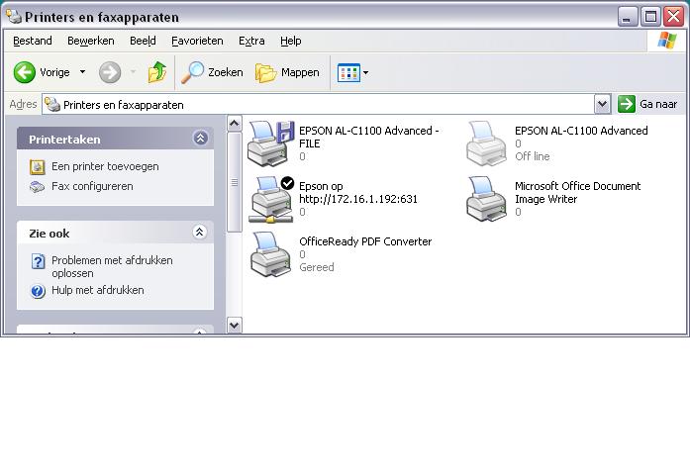Open the address bar dropdown
The height and width of the screenshot is (475, 690).
point(602,104)
